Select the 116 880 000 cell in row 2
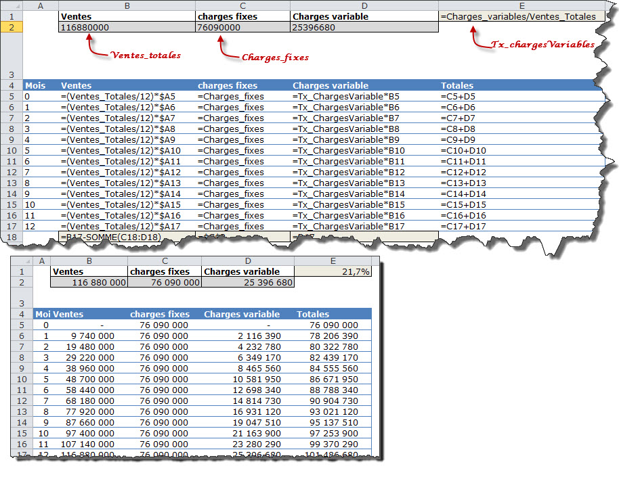The width and height of the screenshot is (619, 479). tap(89, 282)
